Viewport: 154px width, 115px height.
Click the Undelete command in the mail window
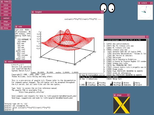(127, 85)
